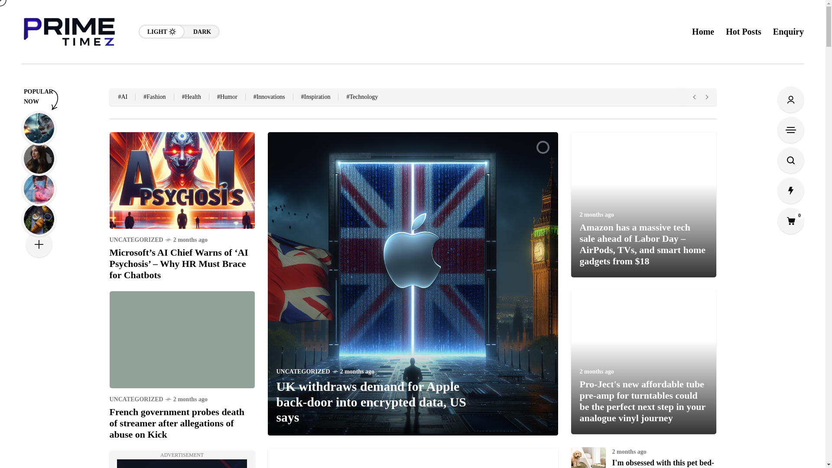Viewport: 832px width, 468px height.
Task: Open fourth popular thumbnail with croissant
Action: (x=39, y=219)
